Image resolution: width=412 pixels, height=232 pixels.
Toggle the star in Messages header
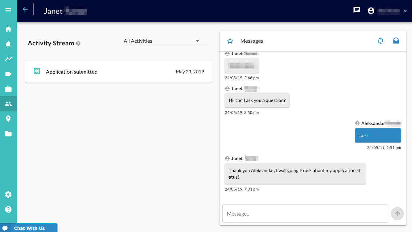click(230, 41)
